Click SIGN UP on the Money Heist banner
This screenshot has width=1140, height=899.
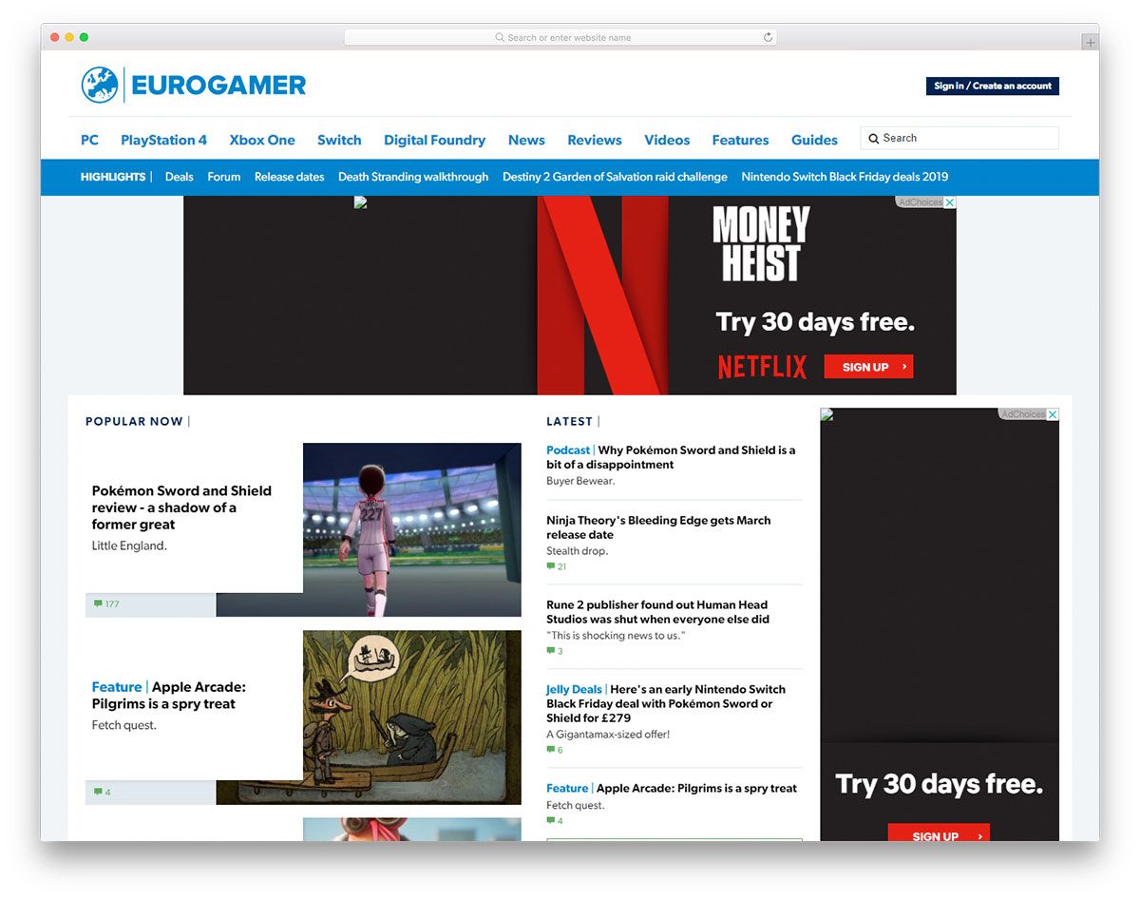(x=868, y=367)
